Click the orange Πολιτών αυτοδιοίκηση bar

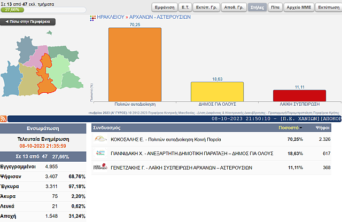[135, 63]
